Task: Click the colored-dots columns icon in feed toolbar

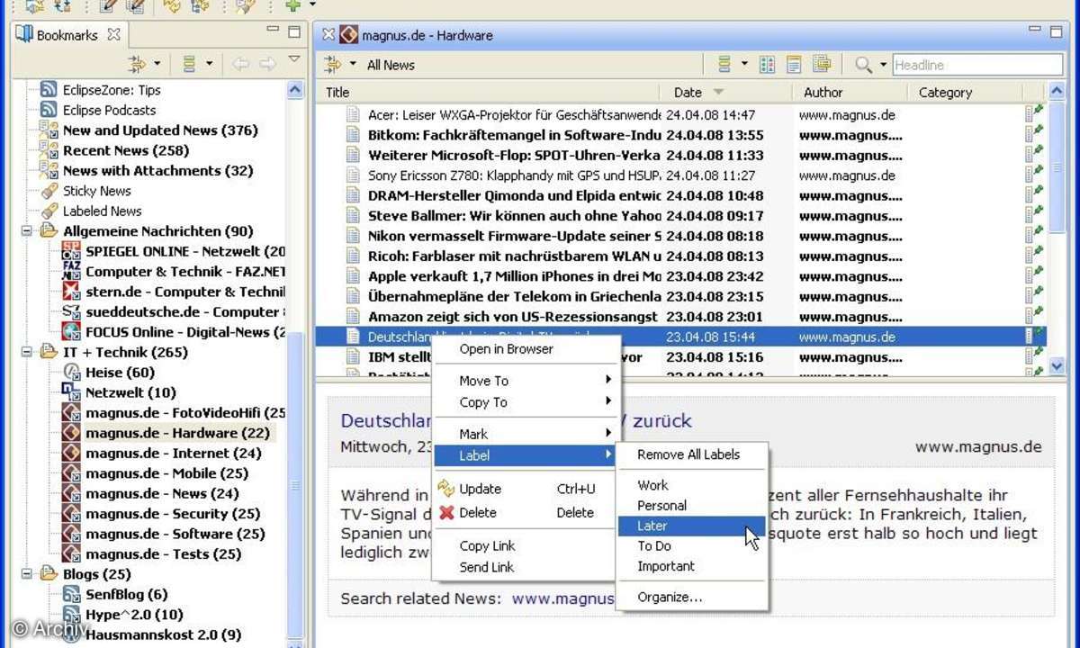Action: pyautogui.click(x=767, y=65)
